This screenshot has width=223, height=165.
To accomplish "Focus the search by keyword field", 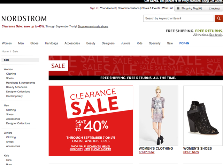I will [x=178, y=18].
